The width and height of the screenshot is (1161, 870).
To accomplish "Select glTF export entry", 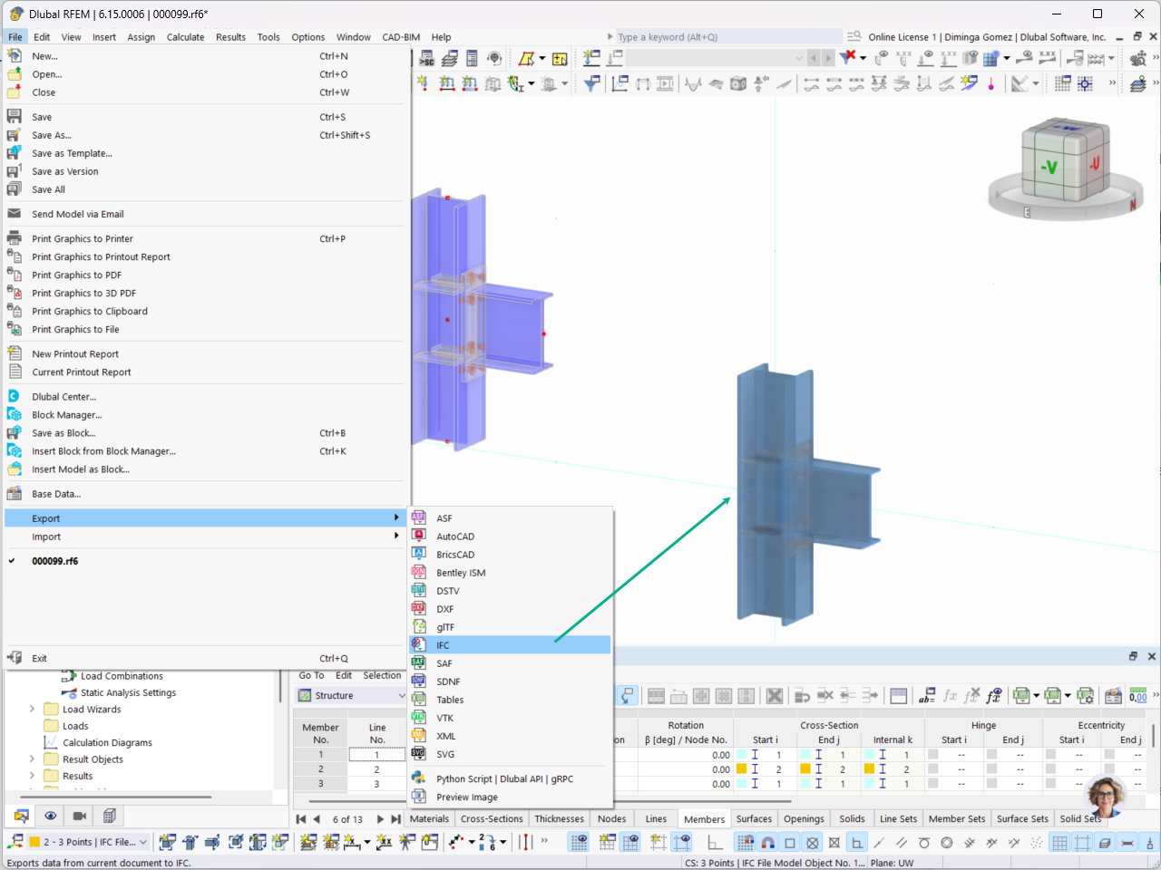I will (510, 627).
